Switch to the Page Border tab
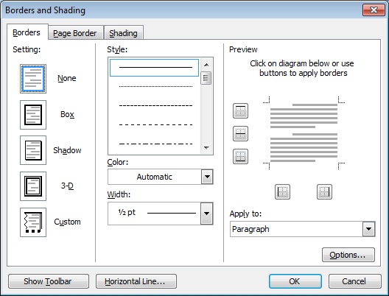The height and width of the screenshot is (296, 389). (x=75, y=32)
